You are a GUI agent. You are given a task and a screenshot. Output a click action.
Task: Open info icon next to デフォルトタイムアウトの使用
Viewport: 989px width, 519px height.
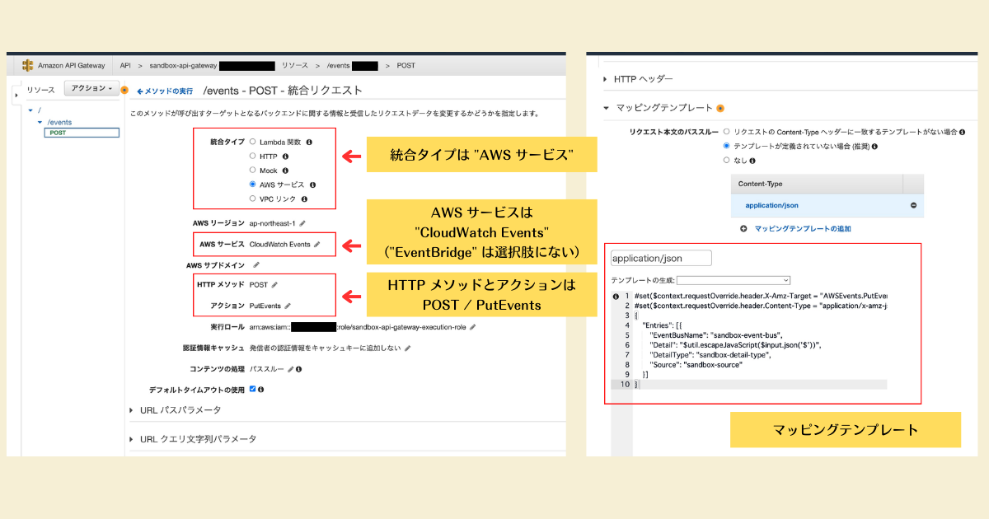260,389
